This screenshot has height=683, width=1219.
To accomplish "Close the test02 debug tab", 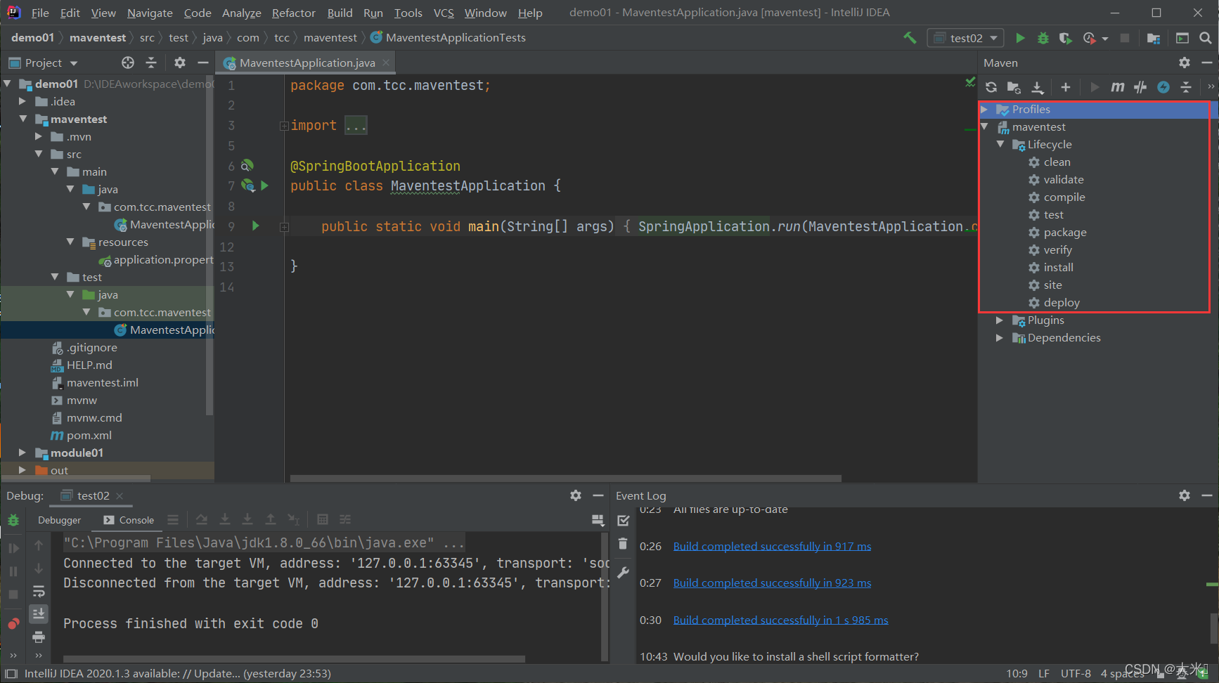I will click(x=120, y=495).
